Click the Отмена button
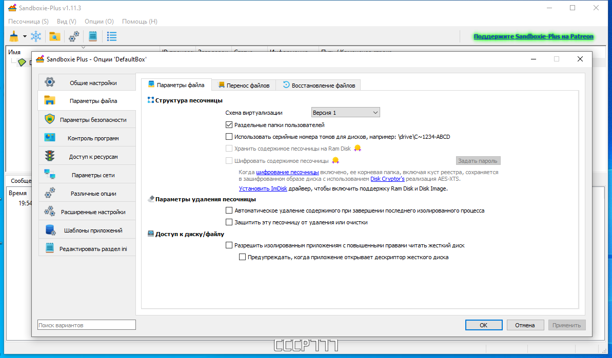Image resolution: width=612 pixels, height=358 pixels. [x=525, y=325]
